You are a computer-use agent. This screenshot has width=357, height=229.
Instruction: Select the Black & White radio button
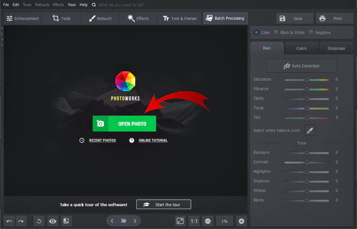276,32
